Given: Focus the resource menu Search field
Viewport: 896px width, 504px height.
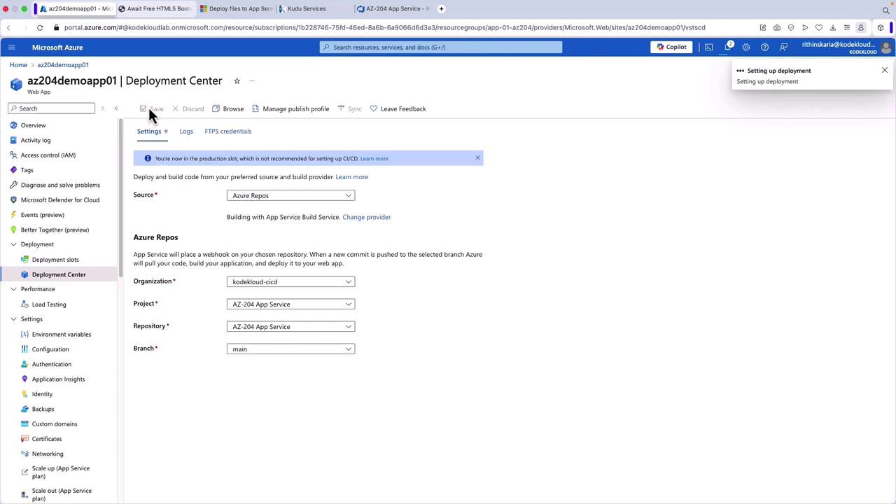Looking at the screenshot, I should (x=52, y=108).
